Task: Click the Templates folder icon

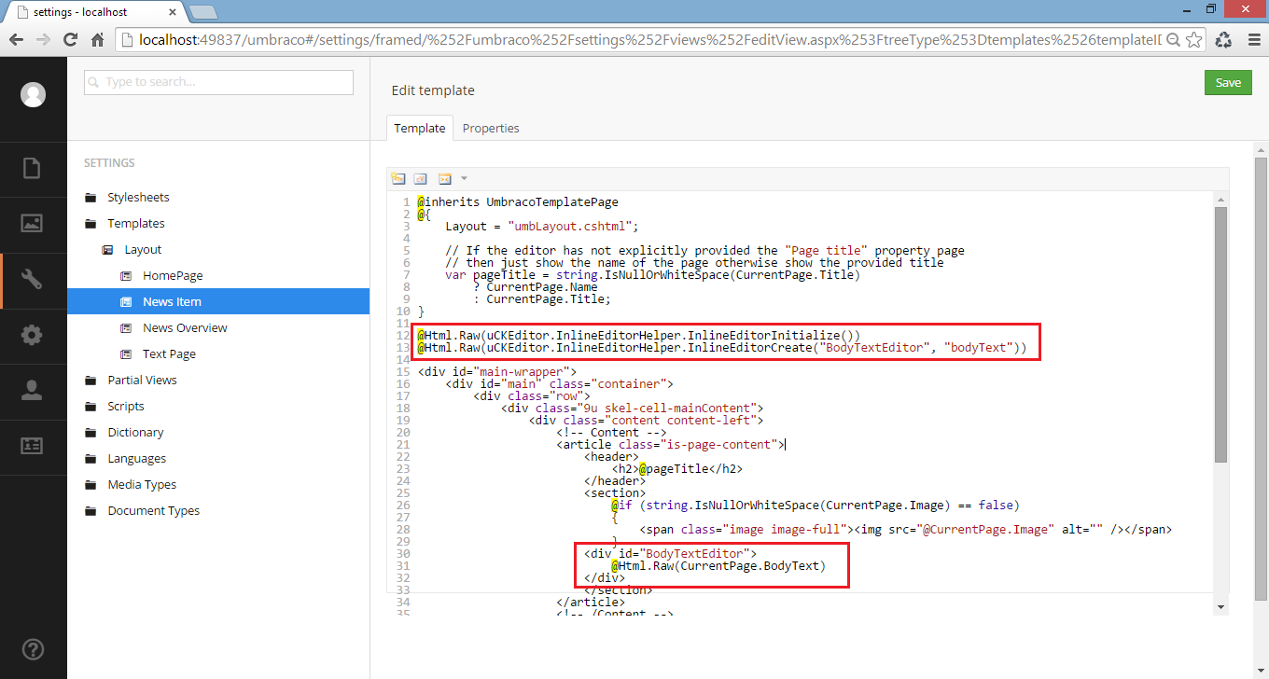Action: (91, 224)
